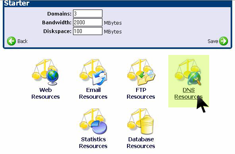
Task: Click the Bandwidth: label
Action: (x=57, y=23)
